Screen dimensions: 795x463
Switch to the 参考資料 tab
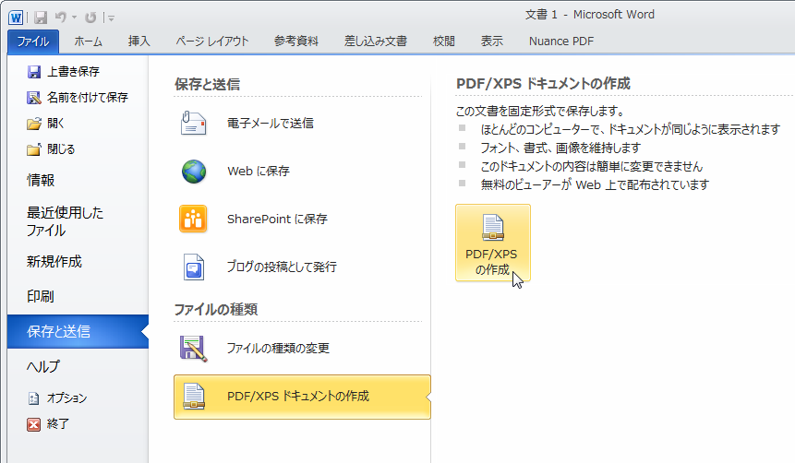pyautogui.click(x=296, y=42)
